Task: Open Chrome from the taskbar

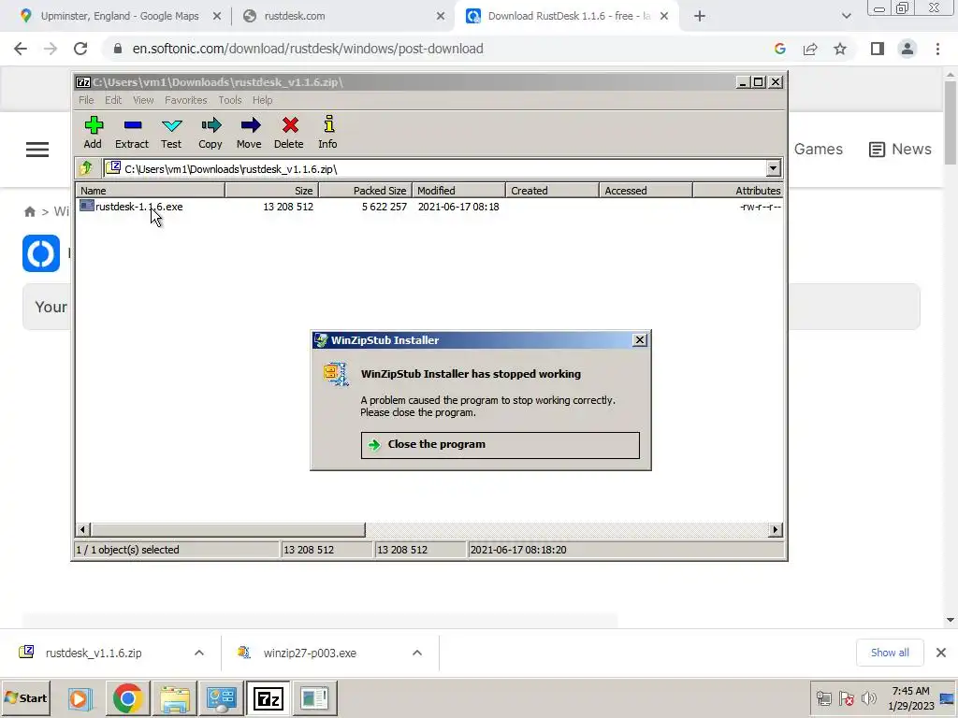Action: (127, 697)
